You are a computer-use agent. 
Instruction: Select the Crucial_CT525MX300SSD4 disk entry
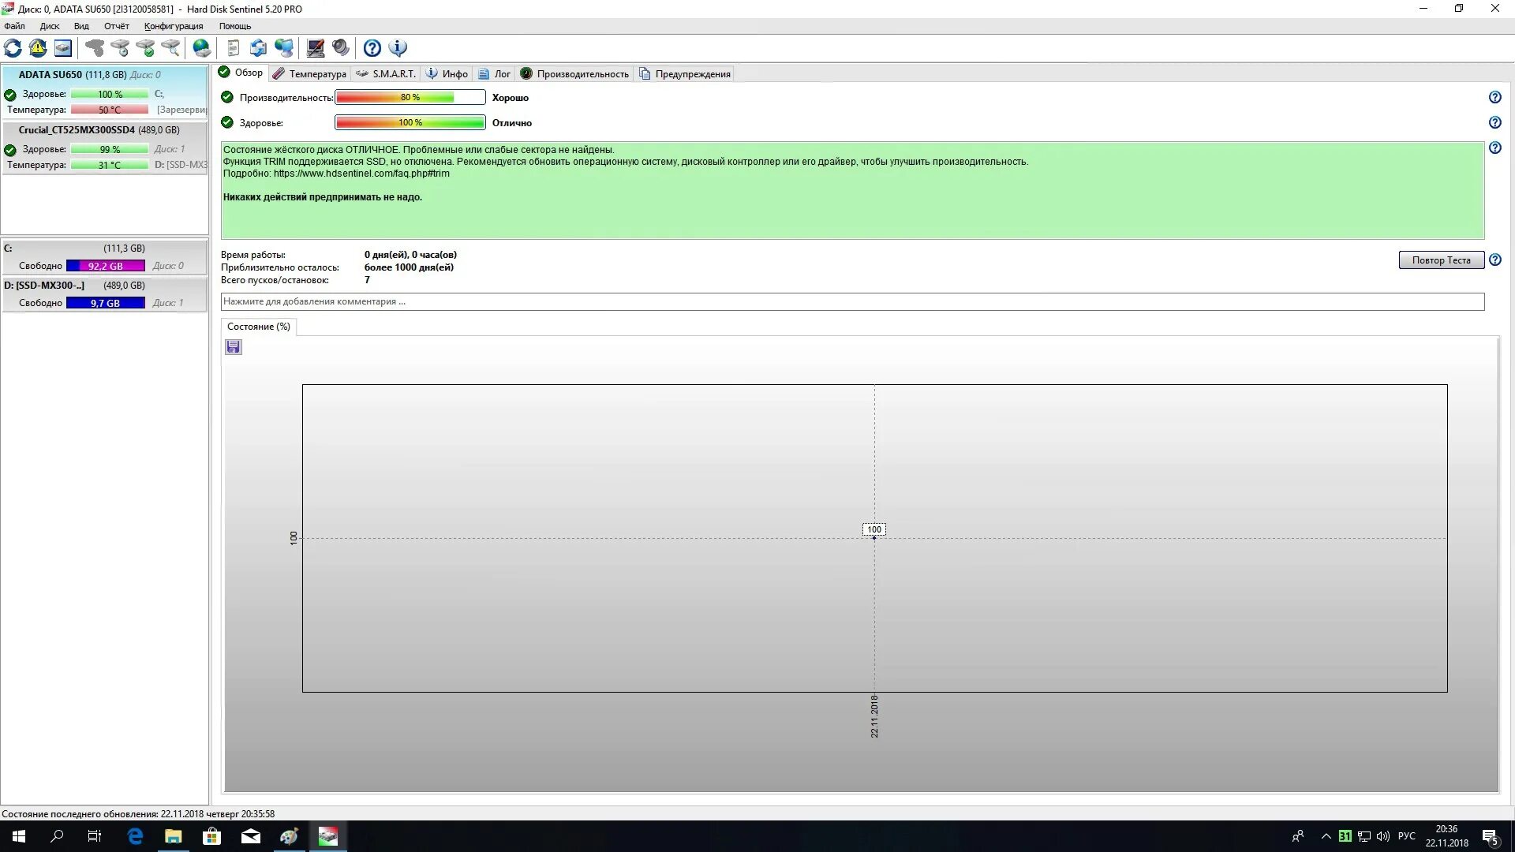pos(99,130)
